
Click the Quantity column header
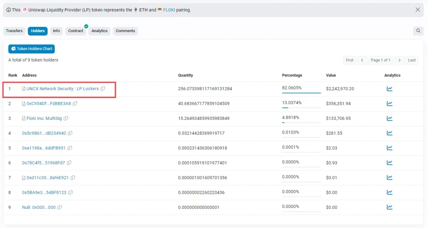point(185,75)
